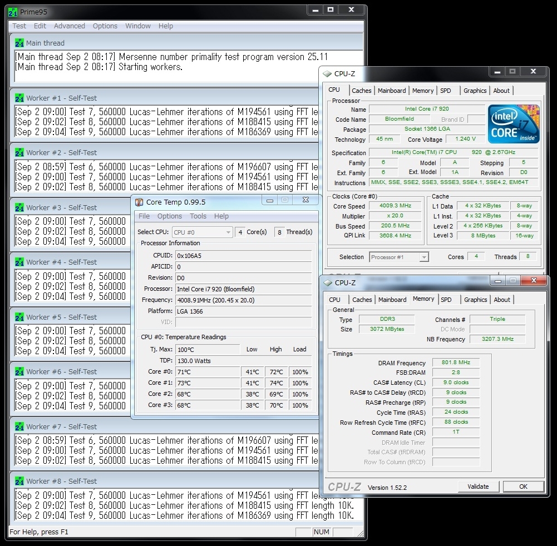The image size is (557, 546).
Task: Click the lower CPU-Z window title icon
Action: pos(328,283)
